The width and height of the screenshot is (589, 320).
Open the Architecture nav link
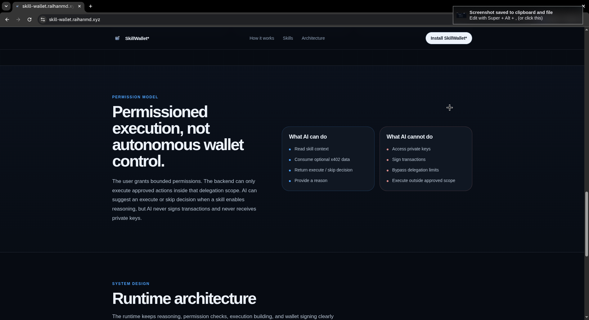coord(313,38)
